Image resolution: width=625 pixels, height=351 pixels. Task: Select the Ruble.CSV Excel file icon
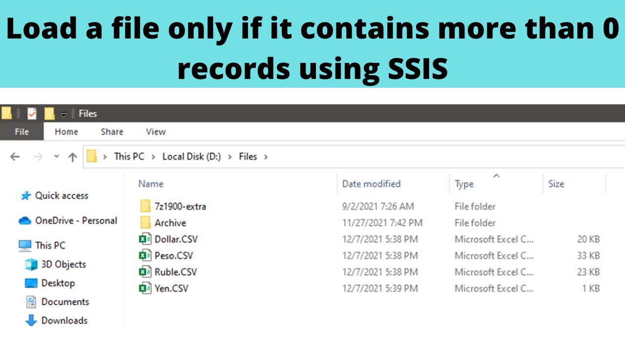click(145, 272)
